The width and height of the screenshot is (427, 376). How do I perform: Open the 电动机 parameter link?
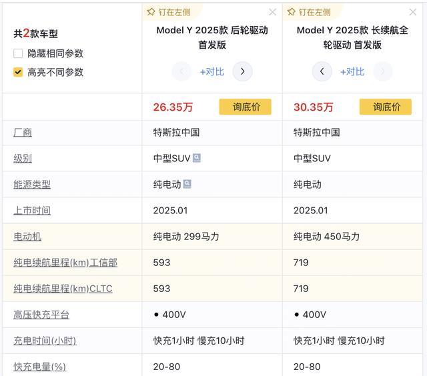(x=27, y=237)
